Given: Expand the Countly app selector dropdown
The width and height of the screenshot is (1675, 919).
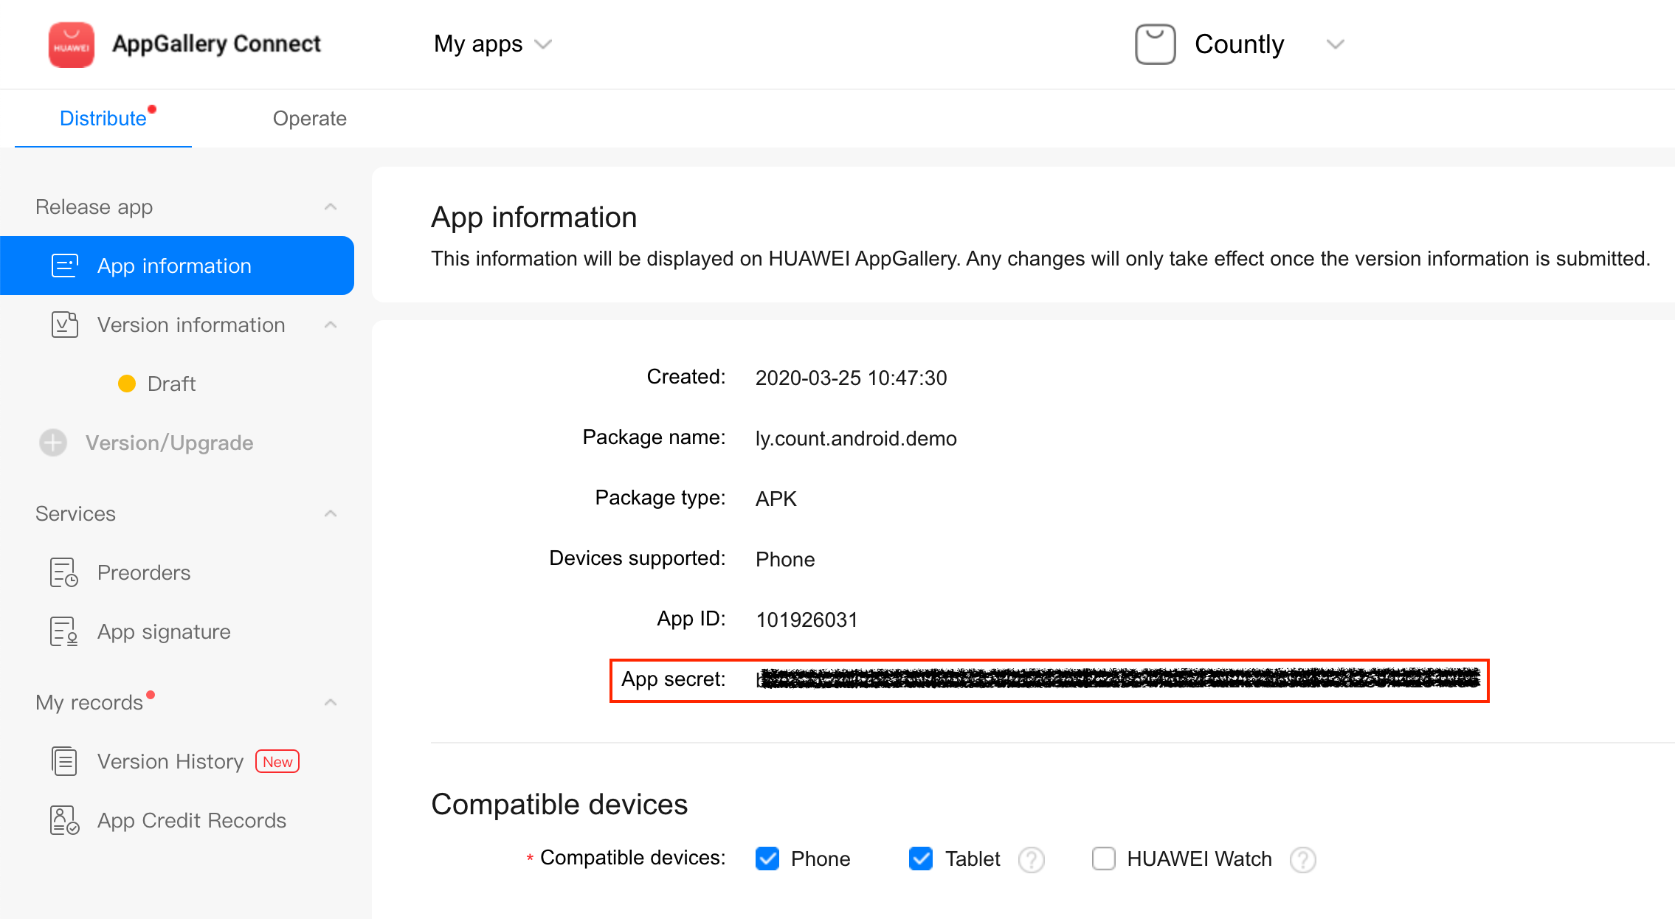Looking at the screenshot, I should (1335, 44).
